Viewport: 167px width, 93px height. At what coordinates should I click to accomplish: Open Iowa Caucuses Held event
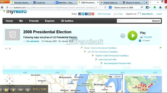pyautogui.click(x=108, y=59)
